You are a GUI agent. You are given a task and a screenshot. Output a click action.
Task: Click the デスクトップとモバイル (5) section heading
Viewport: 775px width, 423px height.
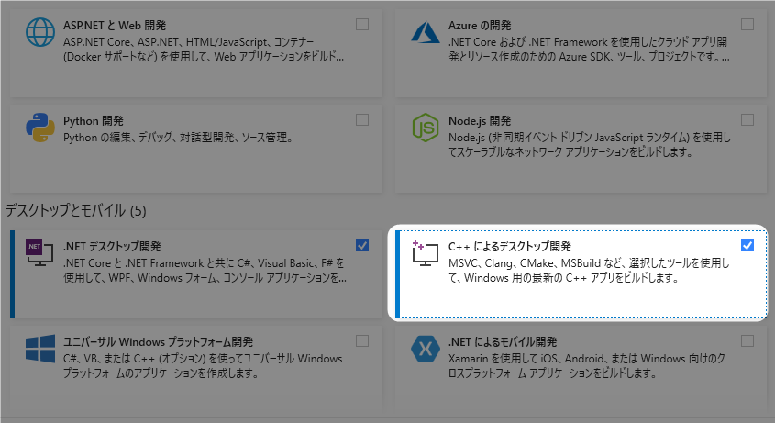point(76,211)
